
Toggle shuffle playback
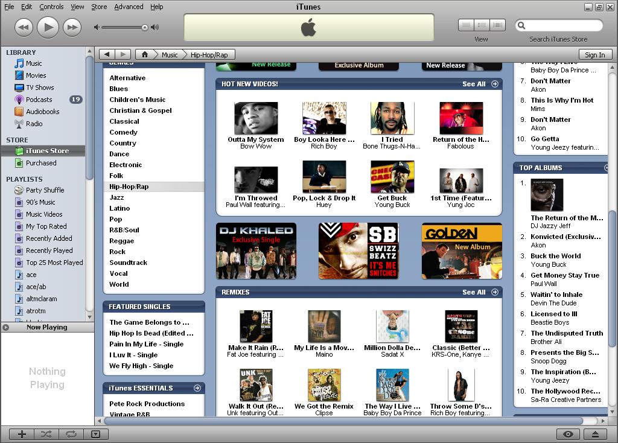pyautogui.click(x=46, y=434)
